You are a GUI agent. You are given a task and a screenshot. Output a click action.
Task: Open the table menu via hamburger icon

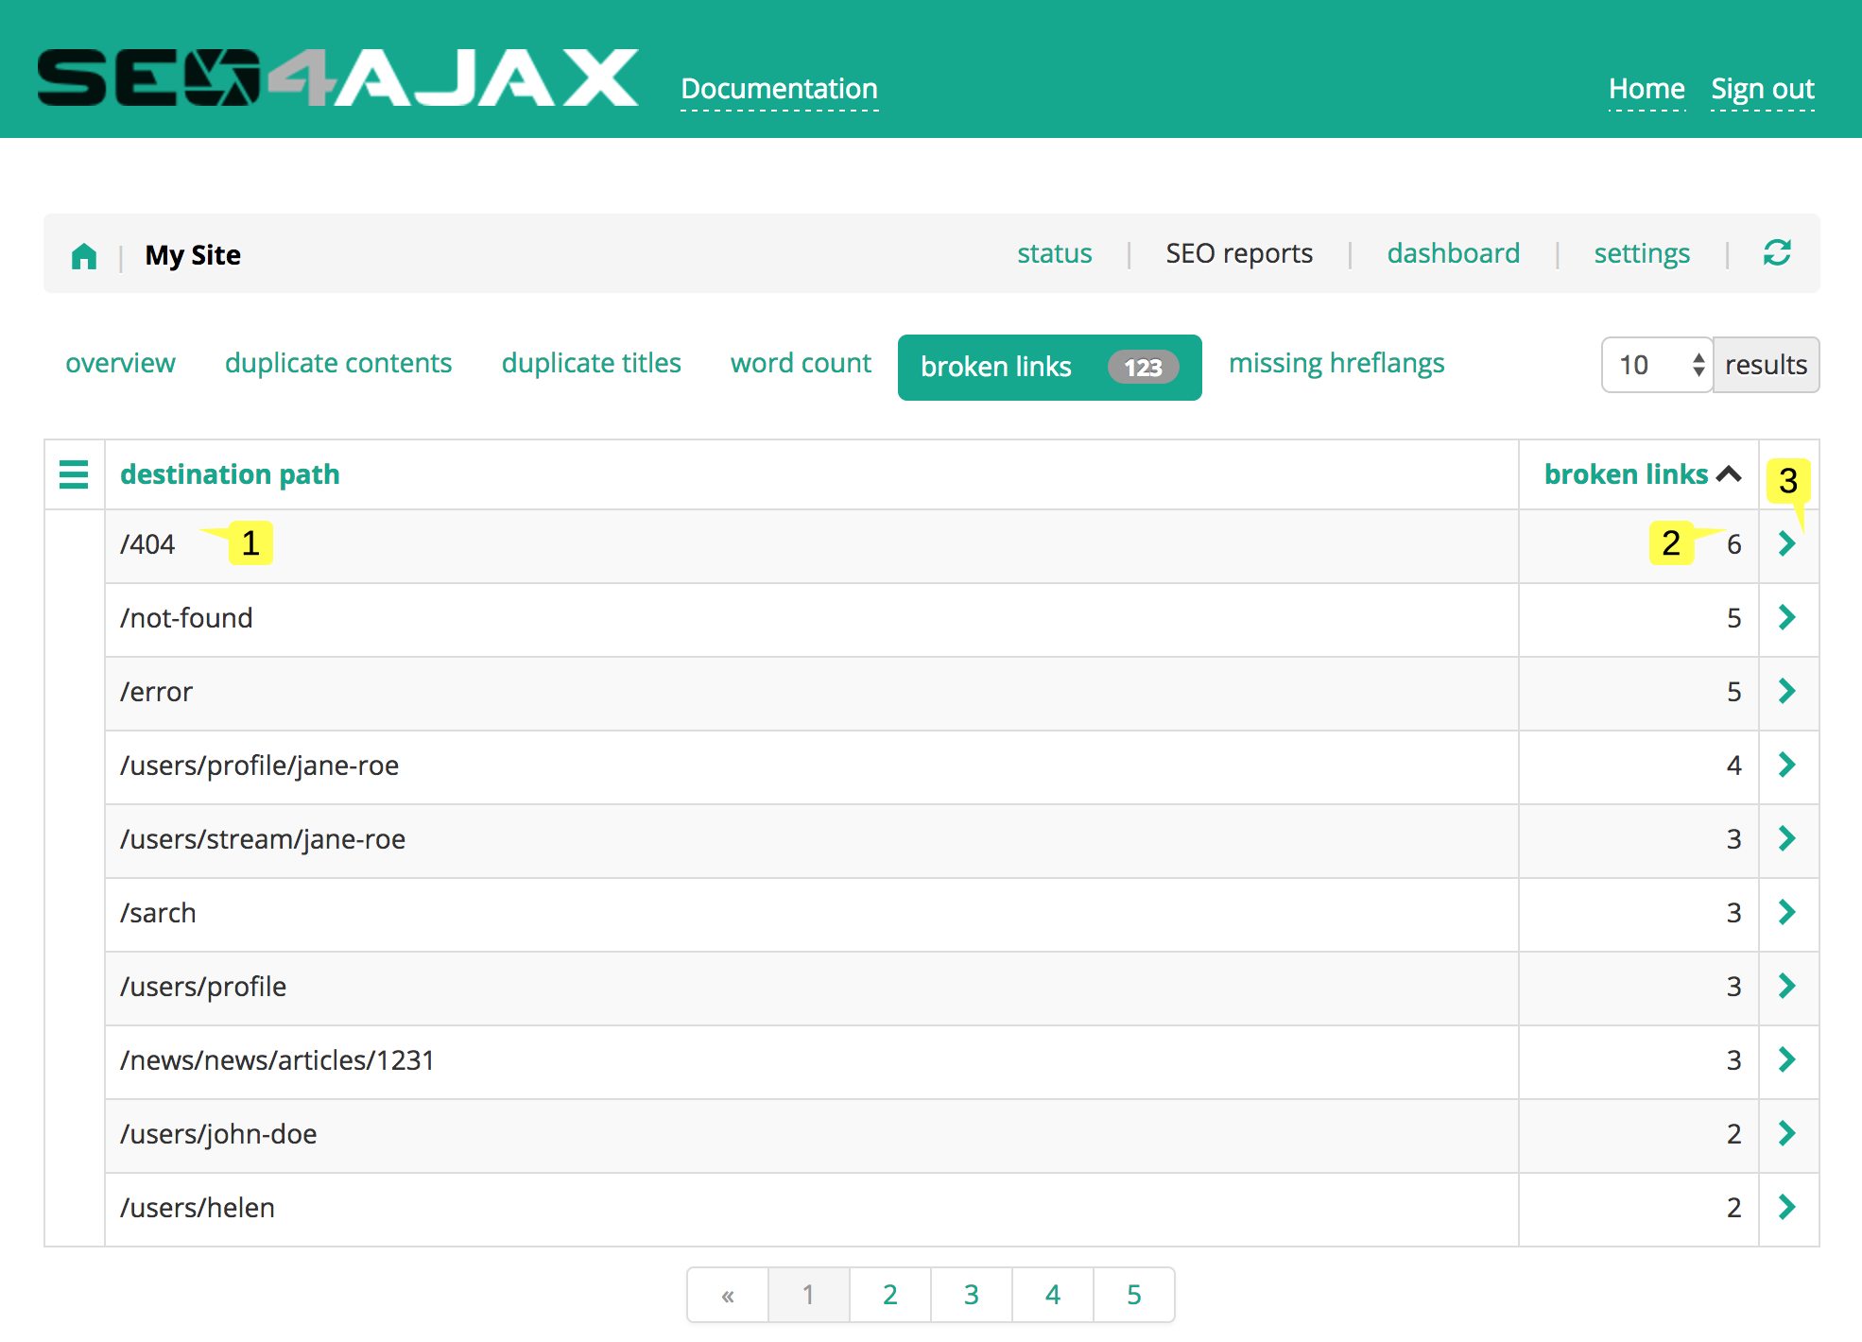click(x=74, y=474)
